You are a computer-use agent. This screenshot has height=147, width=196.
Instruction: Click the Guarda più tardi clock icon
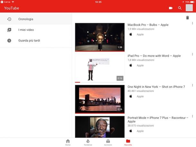(9, 40)
